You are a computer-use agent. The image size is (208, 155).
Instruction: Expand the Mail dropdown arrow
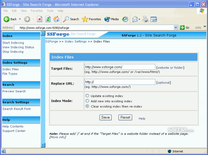(139, 19)
